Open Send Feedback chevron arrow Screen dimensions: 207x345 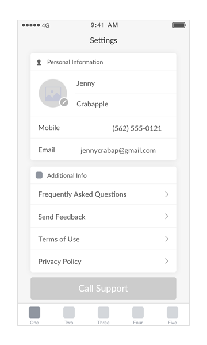click(167, 217)
